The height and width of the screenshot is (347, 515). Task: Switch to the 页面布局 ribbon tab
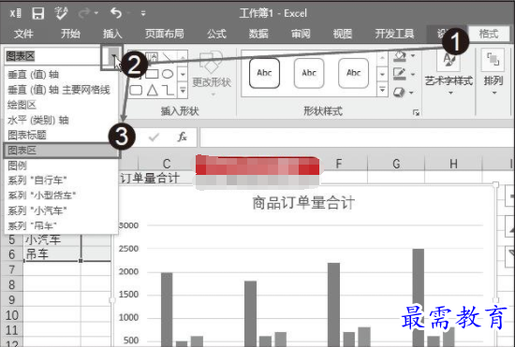coord(164,34)
